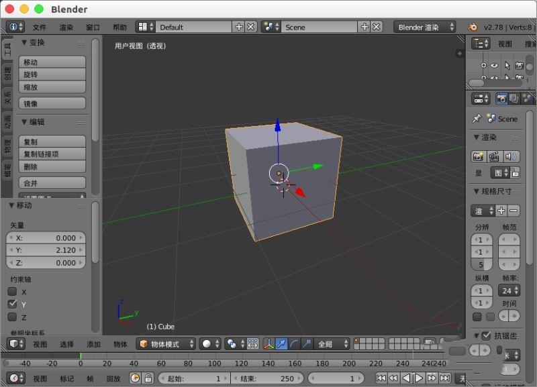This screenshot has height=387, width=537.
Task: Click the pin icon next to Scene breadcrumb
Action: tap(476, 118)
